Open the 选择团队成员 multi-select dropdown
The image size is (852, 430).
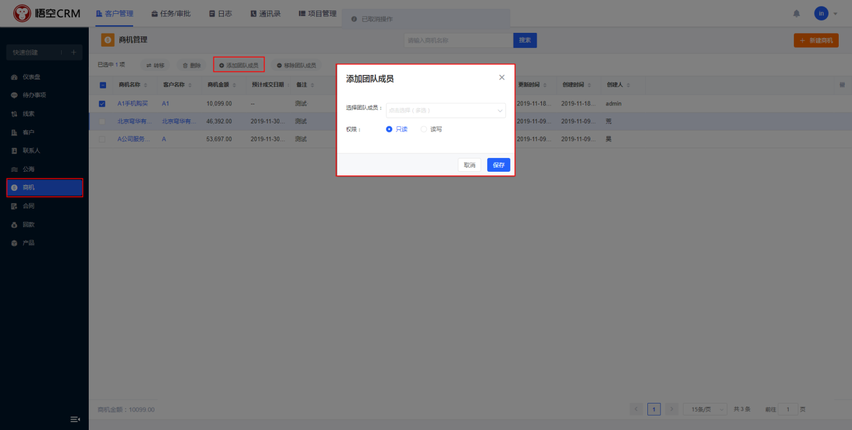click(446, 110)
